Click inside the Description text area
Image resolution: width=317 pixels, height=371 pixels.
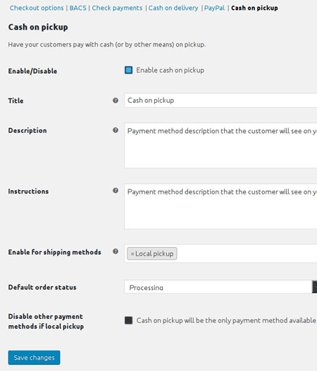click(220, 146)
